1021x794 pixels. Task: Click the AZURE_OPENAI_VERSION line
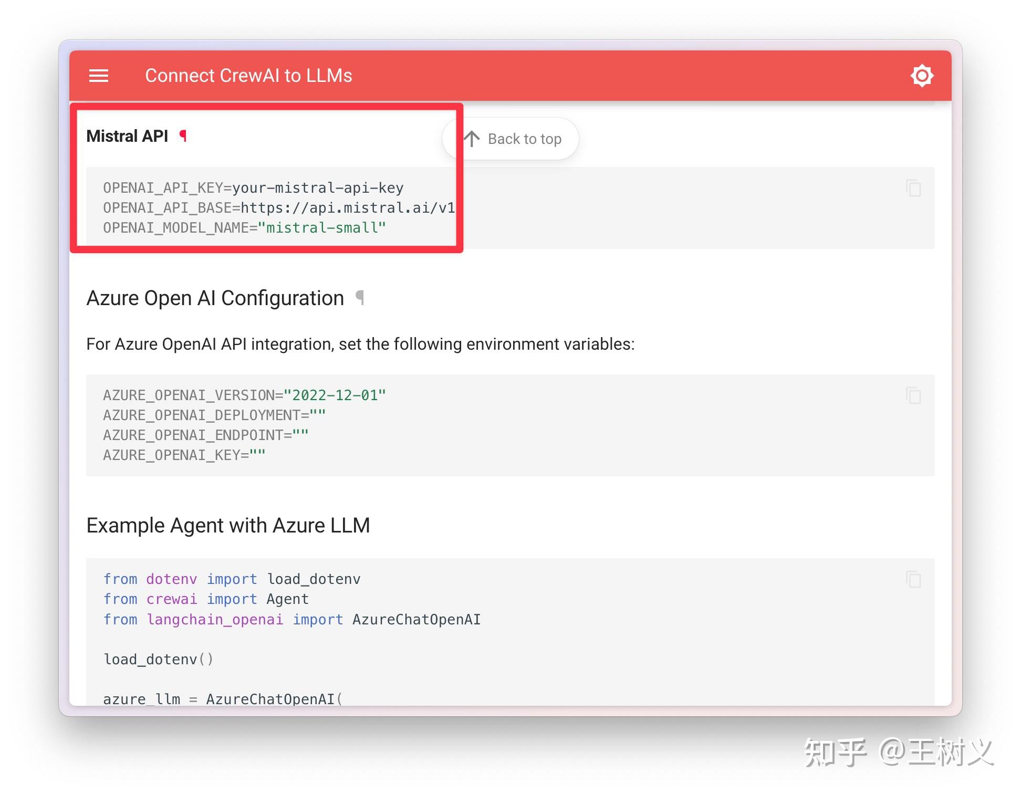244,395
